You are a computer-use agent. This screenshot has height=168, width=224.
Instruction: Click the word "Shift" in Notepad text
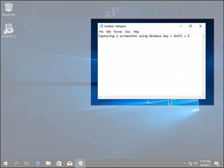coord(178,36)
